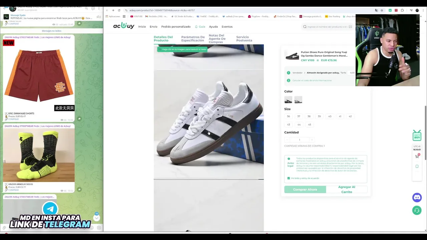Increase quantity with plus button
Image resolution: width=427 pixels, height=240 pixels.
coord(312,140)
